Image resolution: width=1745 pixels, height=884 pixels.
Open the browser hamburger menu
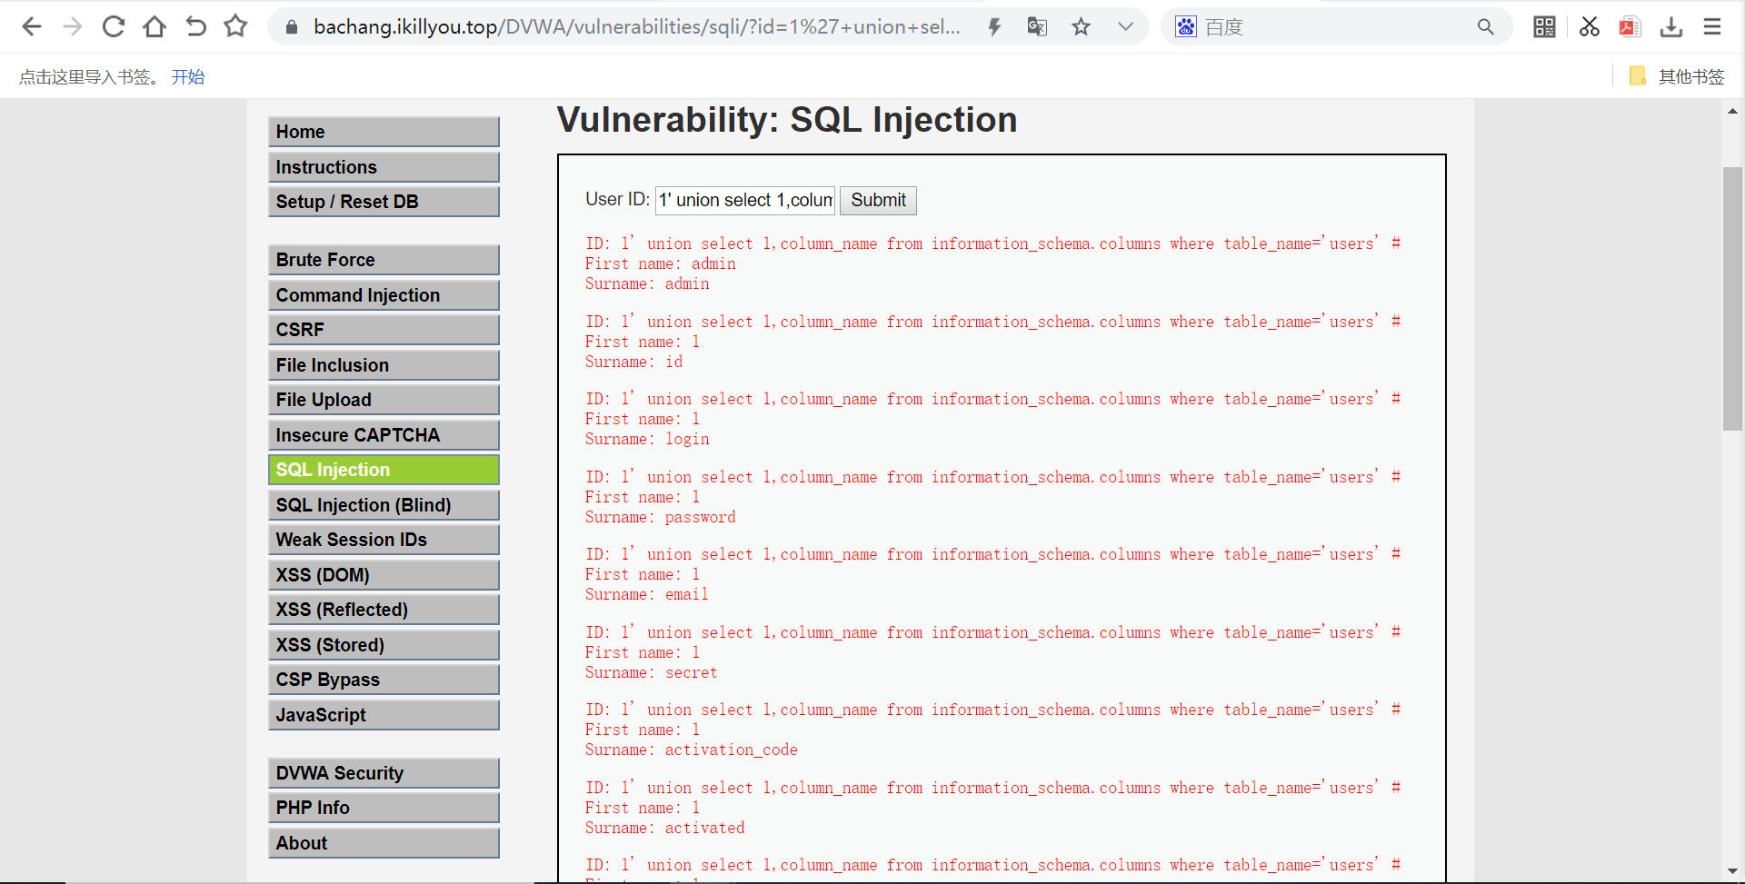1712,27
